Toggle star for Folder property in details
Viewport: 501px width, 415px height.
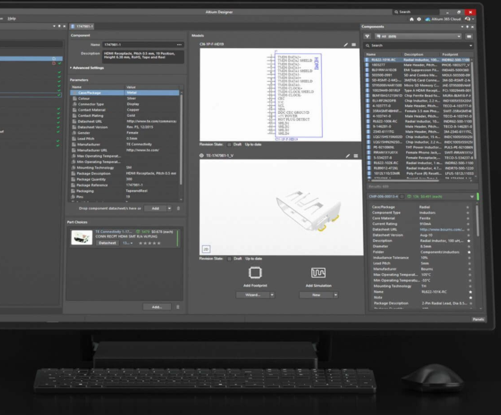[469, 252]
